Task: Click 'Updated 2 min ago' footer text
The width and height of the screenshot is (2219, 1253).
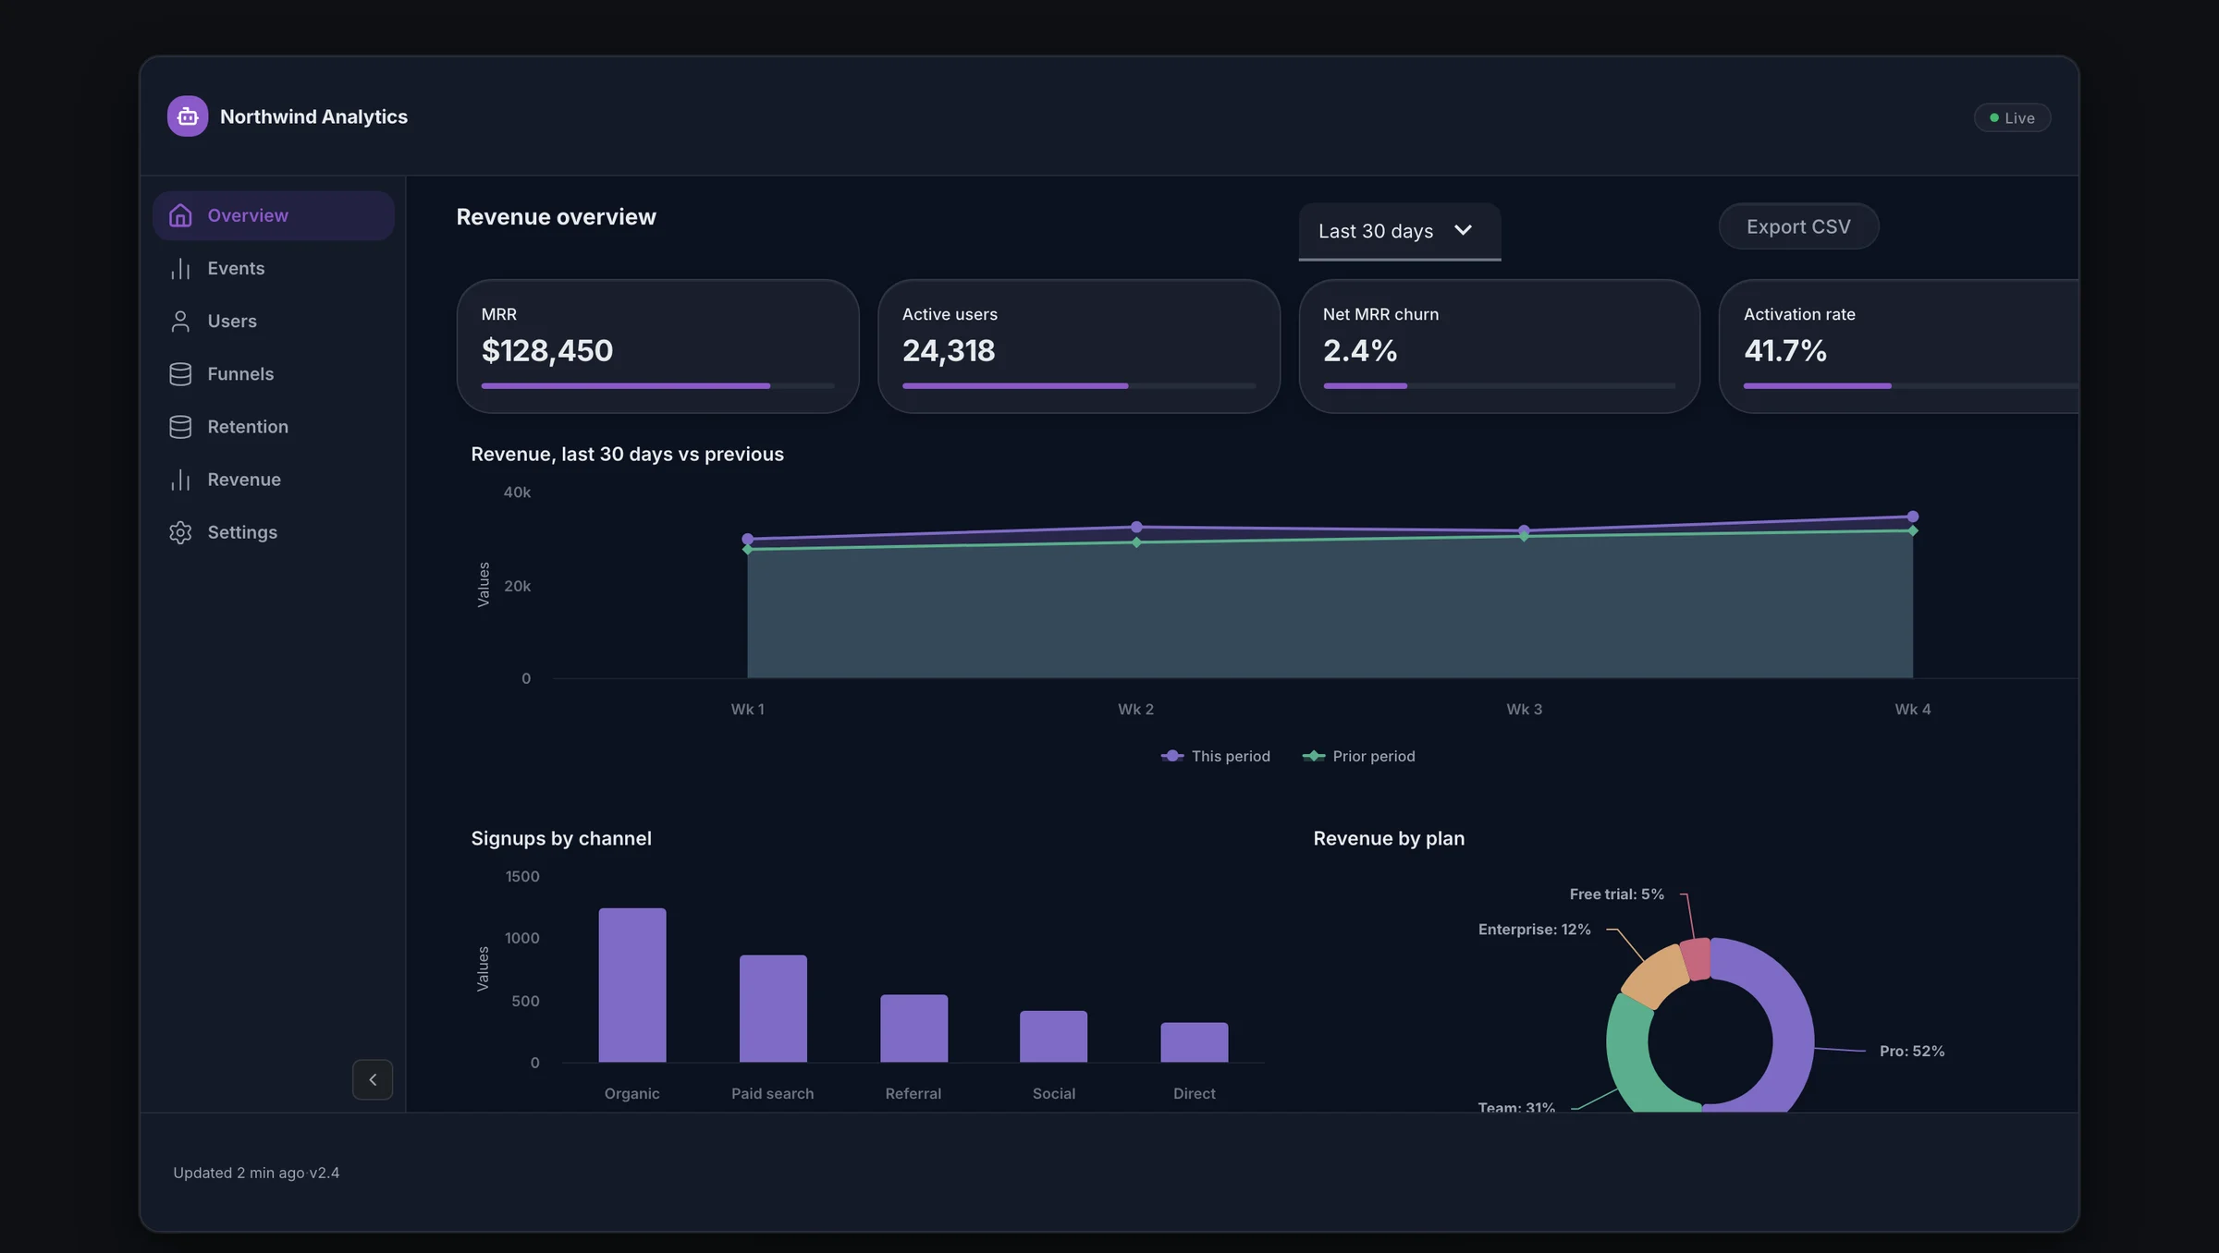Action: pyautogui.click(x=239, y=1173)
